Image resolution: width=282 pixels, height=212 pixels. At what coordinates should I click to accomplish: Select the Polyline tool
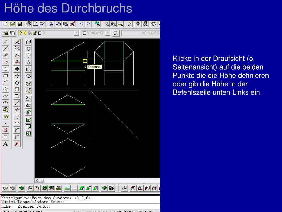[6, 62]
